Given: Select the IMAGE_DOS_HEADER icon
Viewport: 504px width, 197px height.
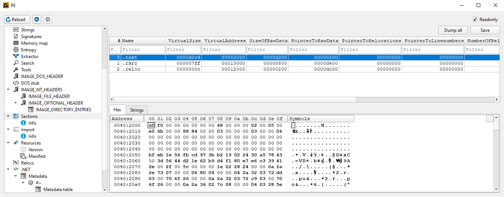Looking at the screenshot, I should [x=16, y=76].
